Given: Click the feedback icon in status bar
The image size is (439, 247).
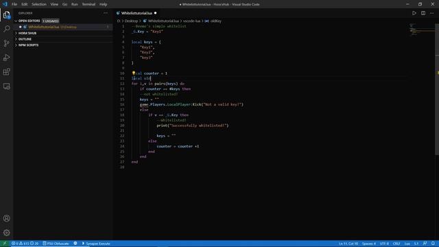Looking at the screenshot, I should 425,244.
